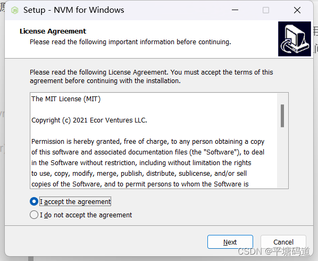Click the Please read important information subtitle
Viewport: 318px width, 261px height.
tap(130, 42)
